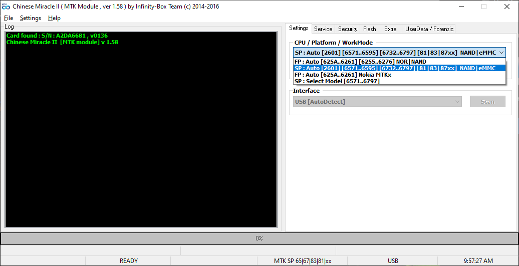
Task: Open the USB [AutoDetect] interface dropdown
Action: tap(377, 102)
